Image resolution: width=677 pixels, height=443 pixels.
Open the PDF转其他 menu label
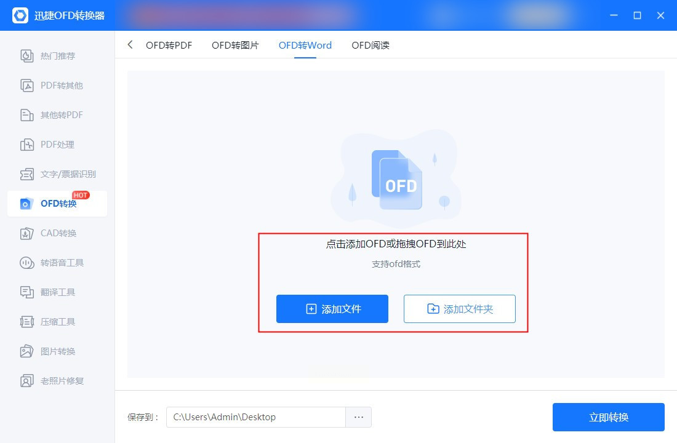click(62, 86)
